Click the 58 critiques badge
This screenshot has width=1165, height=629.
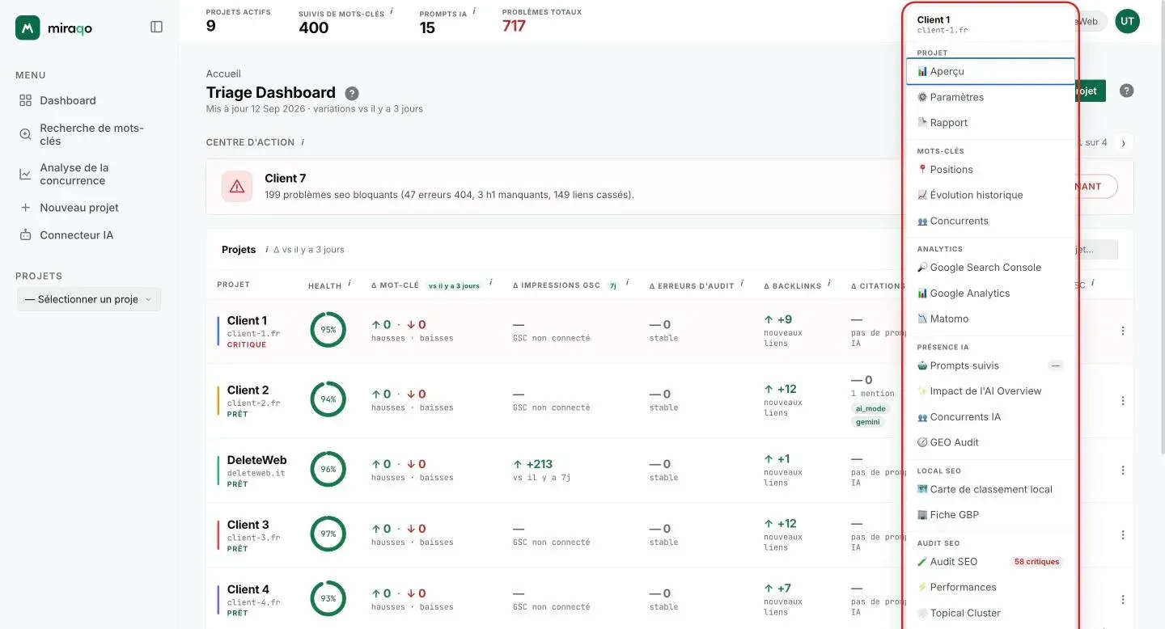[x=1036, y=562]
